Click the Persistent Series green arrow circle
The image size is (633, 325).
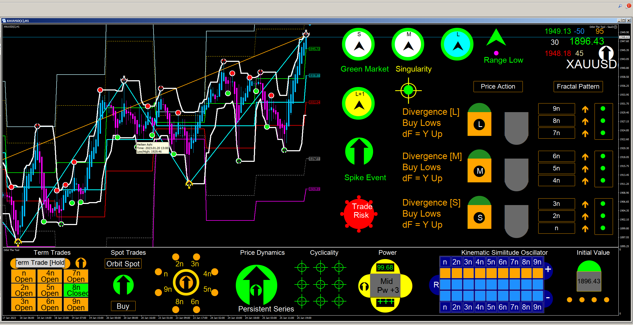[x=256, y=285]
